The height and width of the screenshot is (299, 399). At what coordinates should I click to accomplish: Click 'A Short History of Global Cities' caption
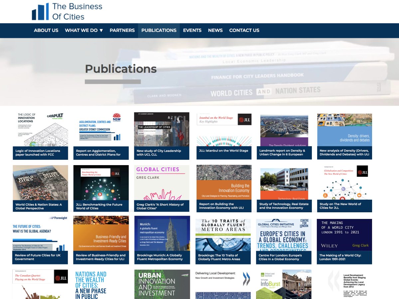click(x=162, y=206)
